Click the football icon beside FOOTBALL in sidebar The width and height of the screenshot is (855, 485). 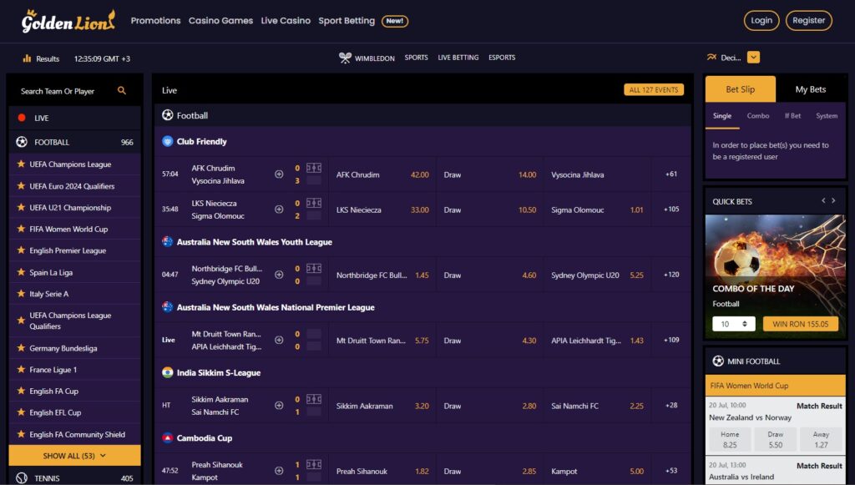(23, 142)
